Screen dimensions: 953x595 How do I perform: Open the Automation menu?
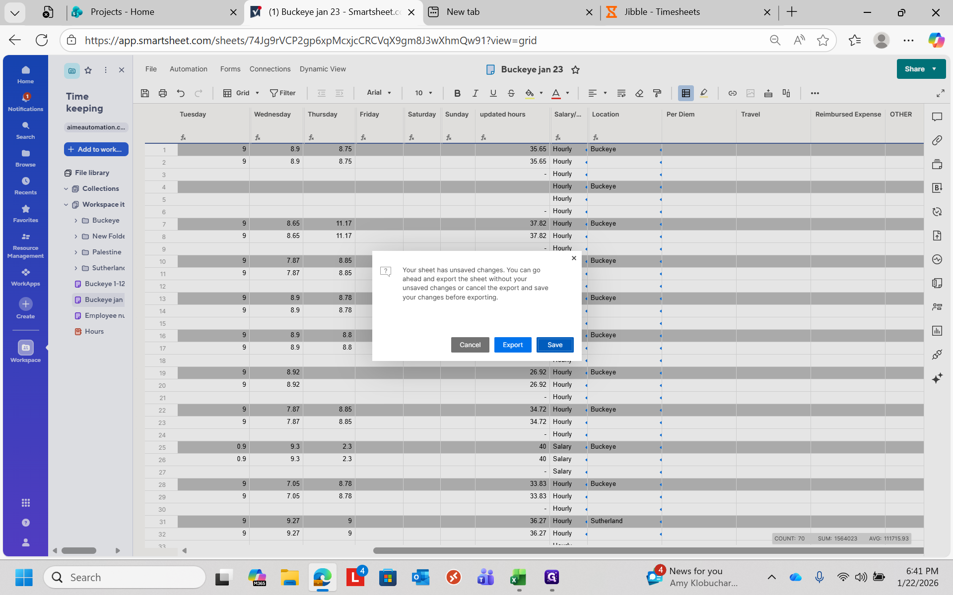point(188,69)
